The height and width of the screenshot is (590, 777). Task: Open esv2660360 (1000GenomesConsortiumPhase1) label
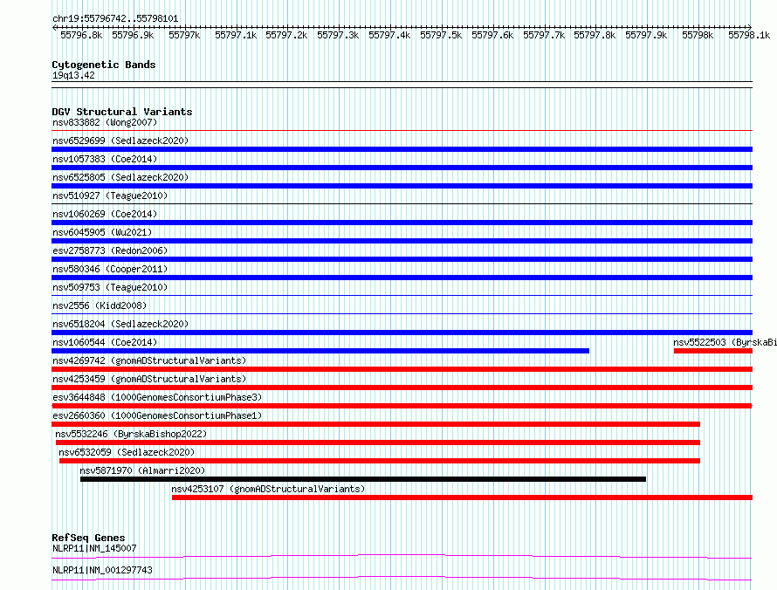[157, 415]
